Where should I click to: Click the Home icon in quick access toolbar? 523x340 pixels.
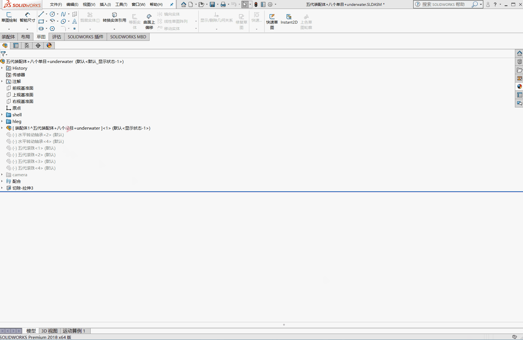point(183,4)
